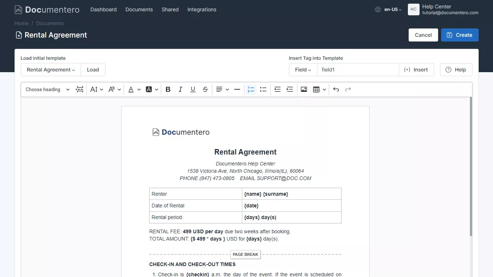Insert a page break from the toolbar
Image resolution: width=493 pixels, height=277 pixels.
[x=80, y=90]
